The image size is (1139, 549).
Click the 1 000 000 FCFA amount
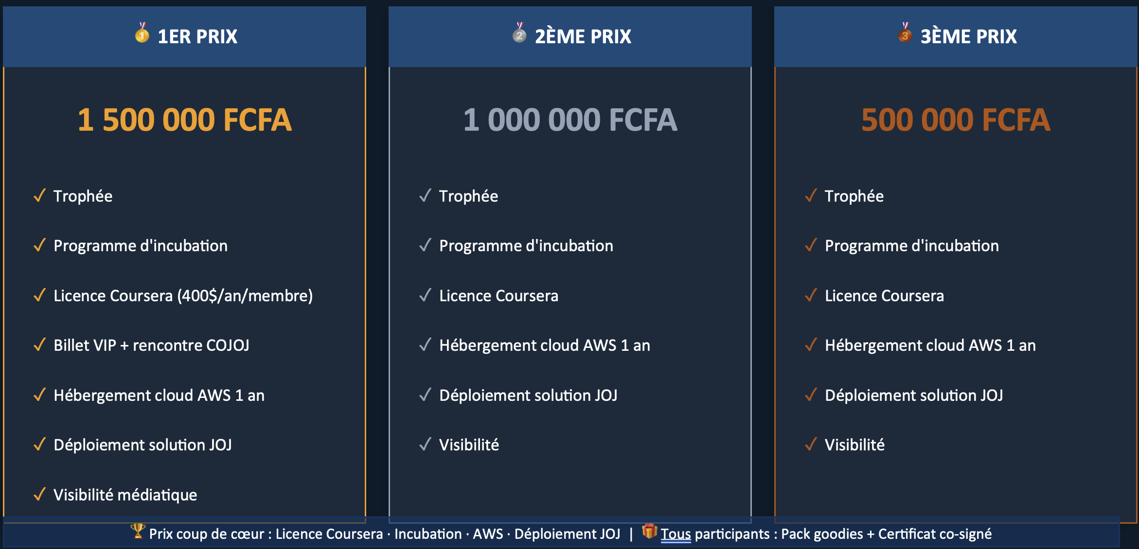point(570,120)
